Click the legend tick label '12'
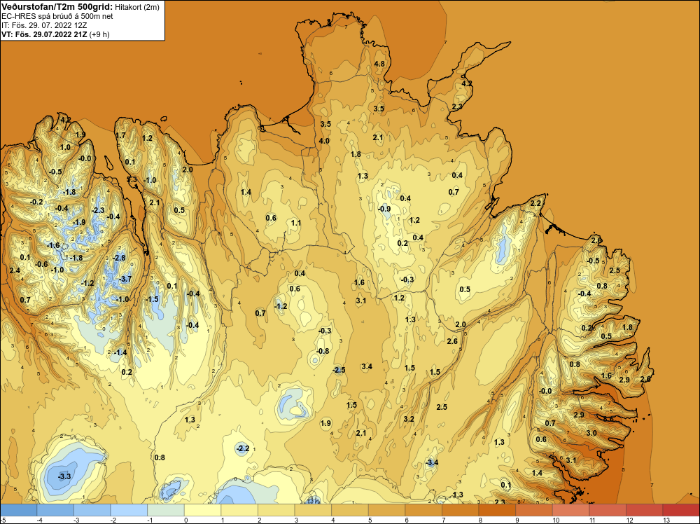The width and height of the screenshot is (700, 524). coord(629,520)
